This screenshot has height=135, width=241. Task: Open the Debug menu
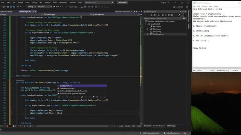pyautogui.click(x=34, y=3)
